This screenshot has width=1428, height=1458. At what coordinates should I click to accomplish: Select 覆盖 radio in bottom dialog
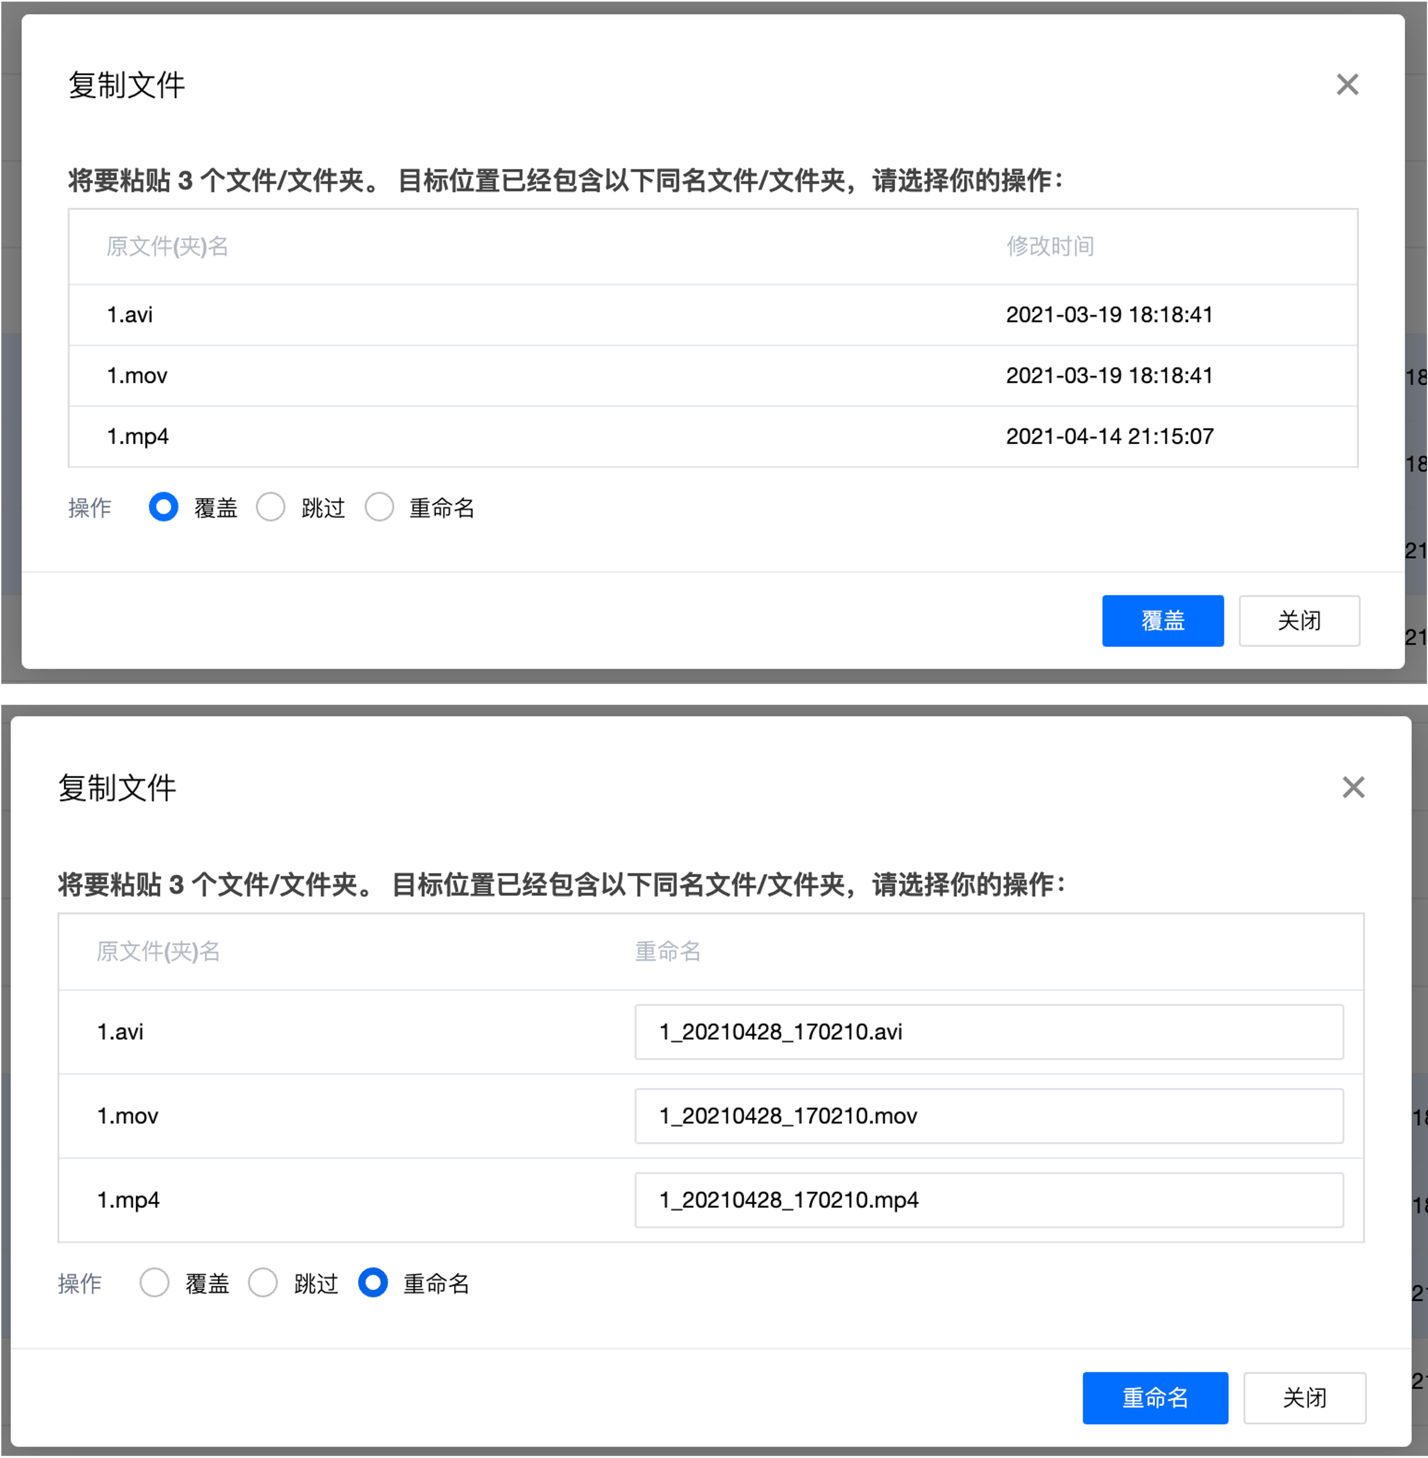154,1283
